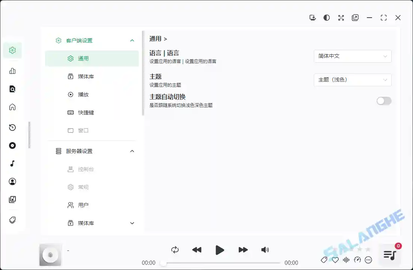Open the home page from the sidebar
Screen dimensions: 413x270
click(12, 107)
